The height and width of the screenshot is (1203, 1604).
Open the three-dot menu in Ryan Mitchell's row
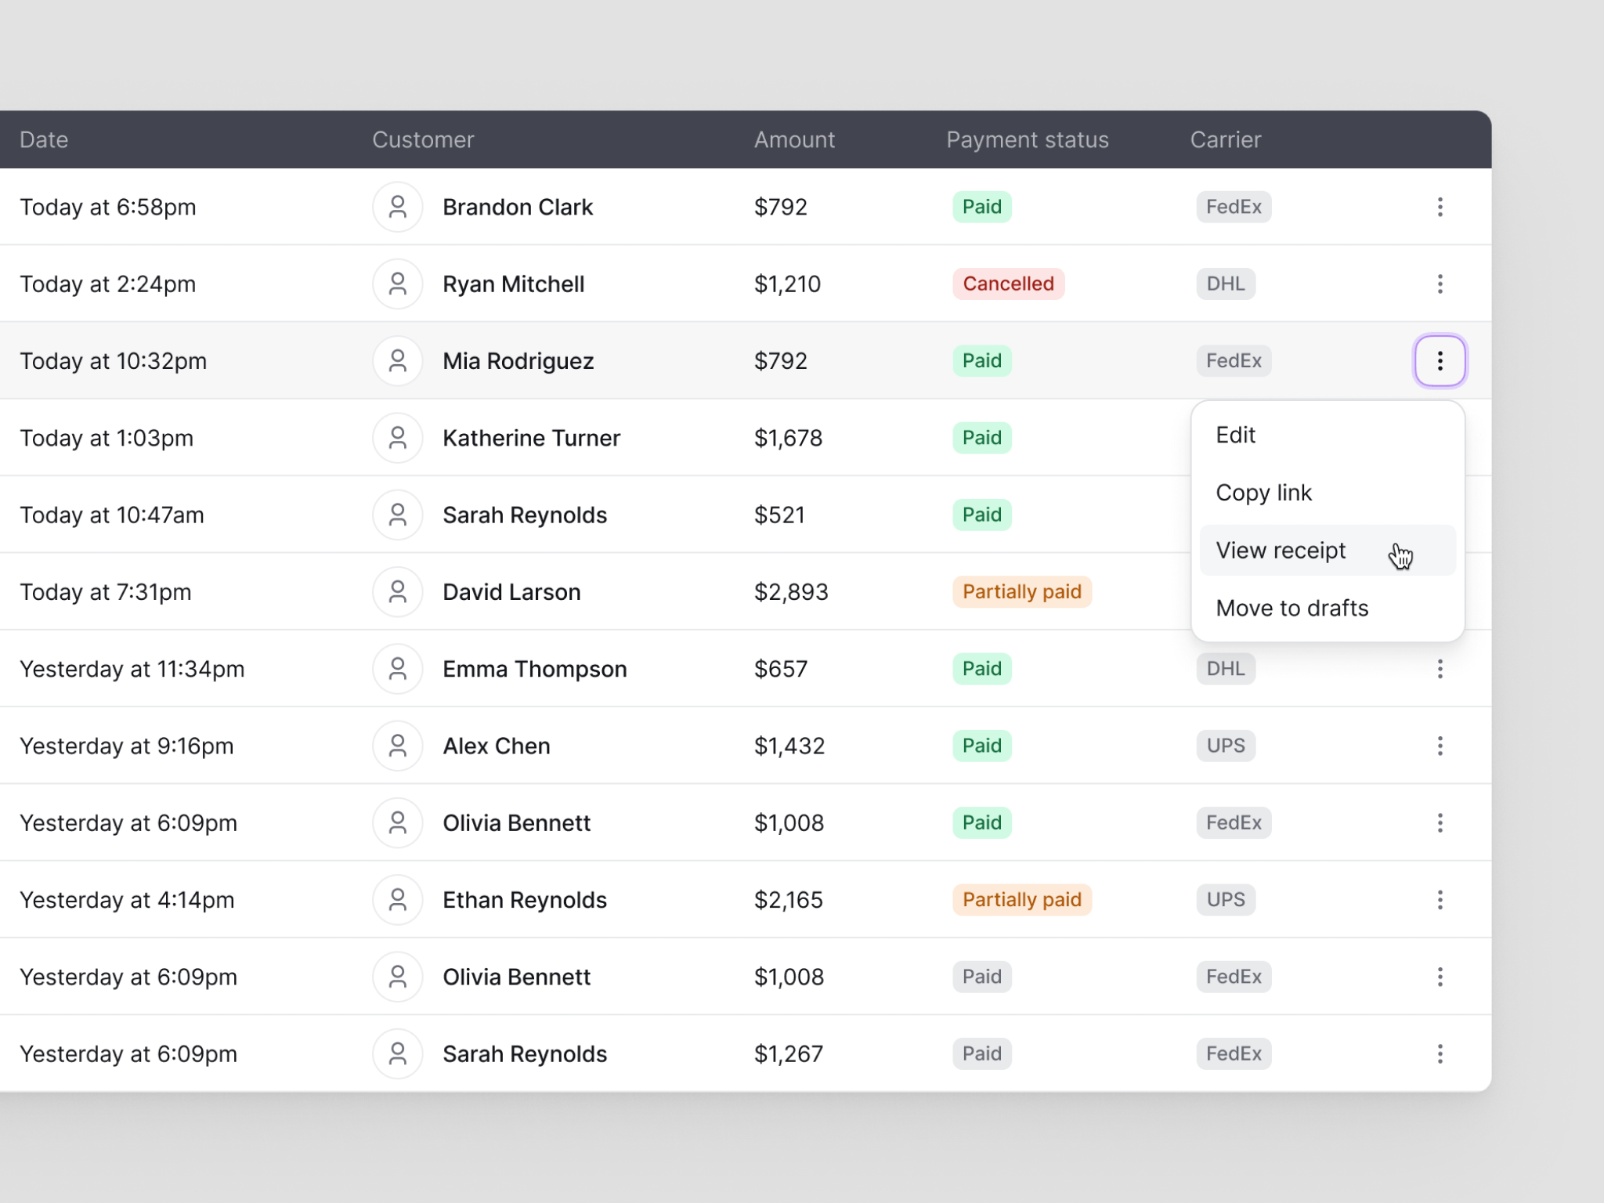(1440, 284)
